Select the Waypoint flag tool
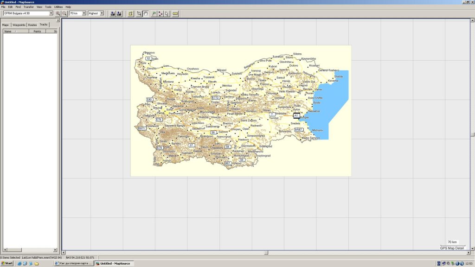 [154, 13]
